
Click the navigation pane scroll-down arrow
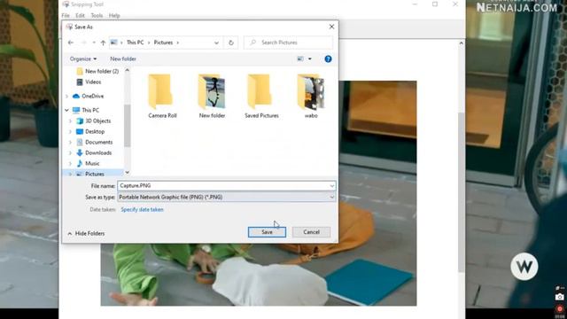click(x=127, y=173)
